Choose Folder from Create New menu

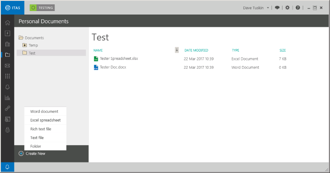pos(45,146)
